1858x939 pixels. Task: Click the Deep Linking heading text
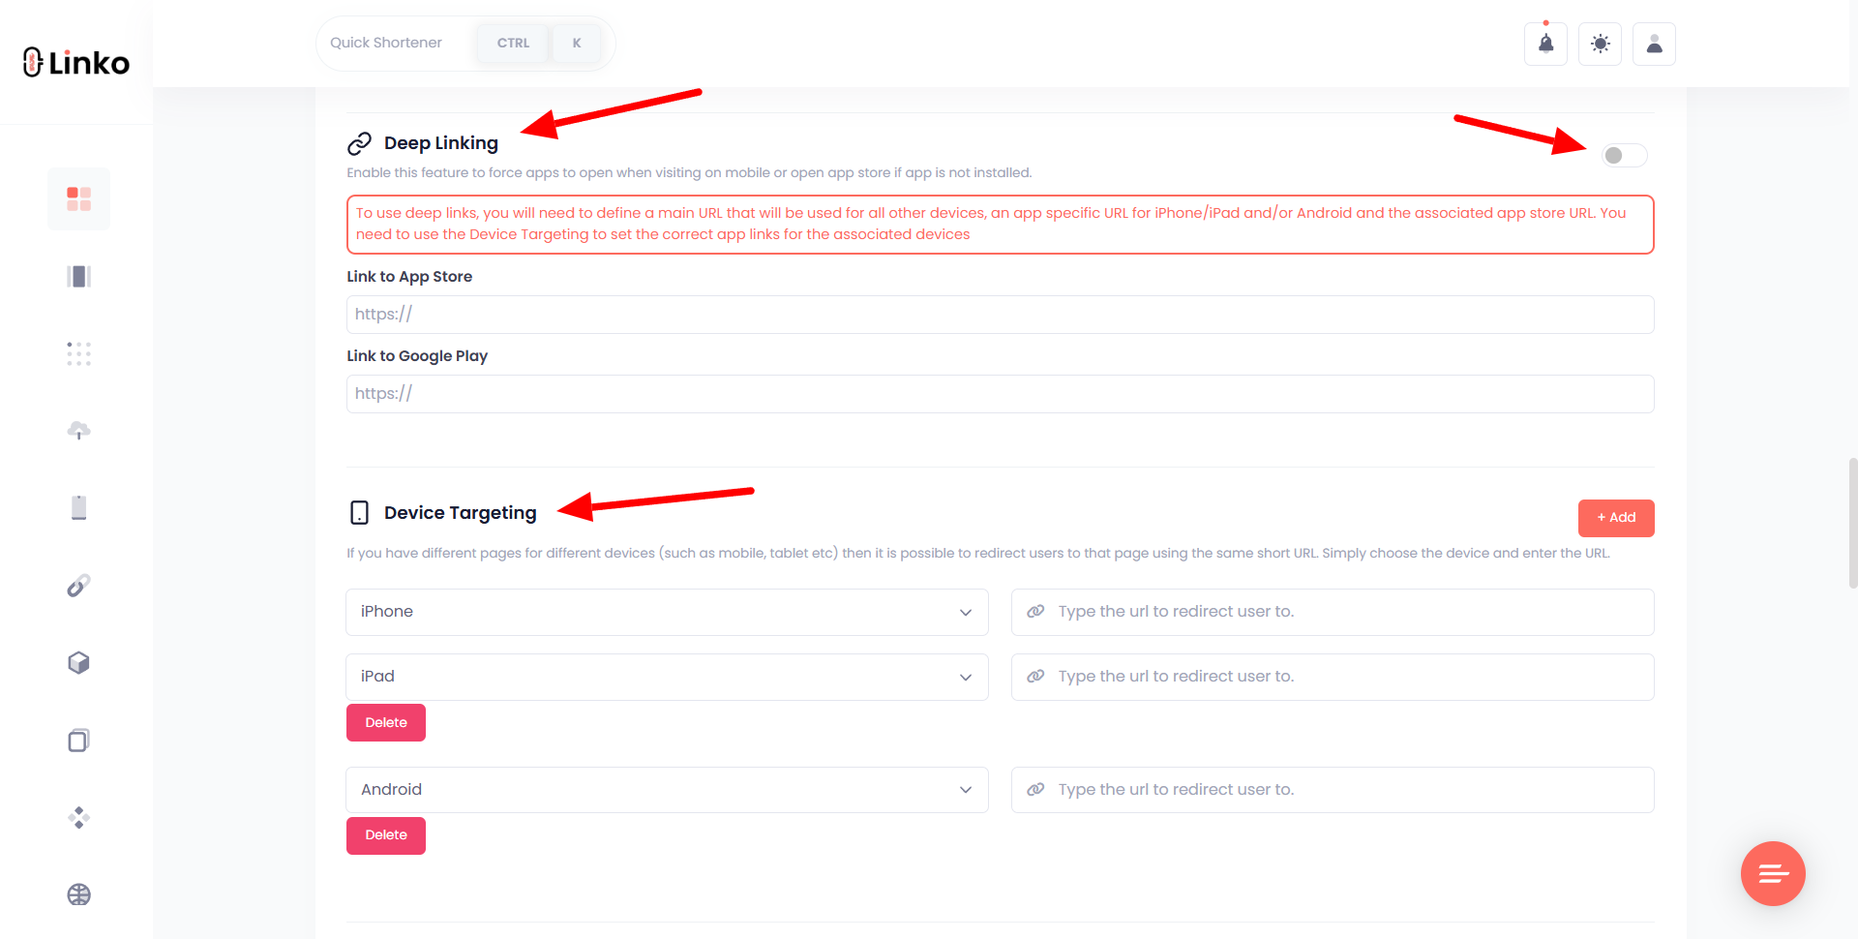(x=441, y=143)
